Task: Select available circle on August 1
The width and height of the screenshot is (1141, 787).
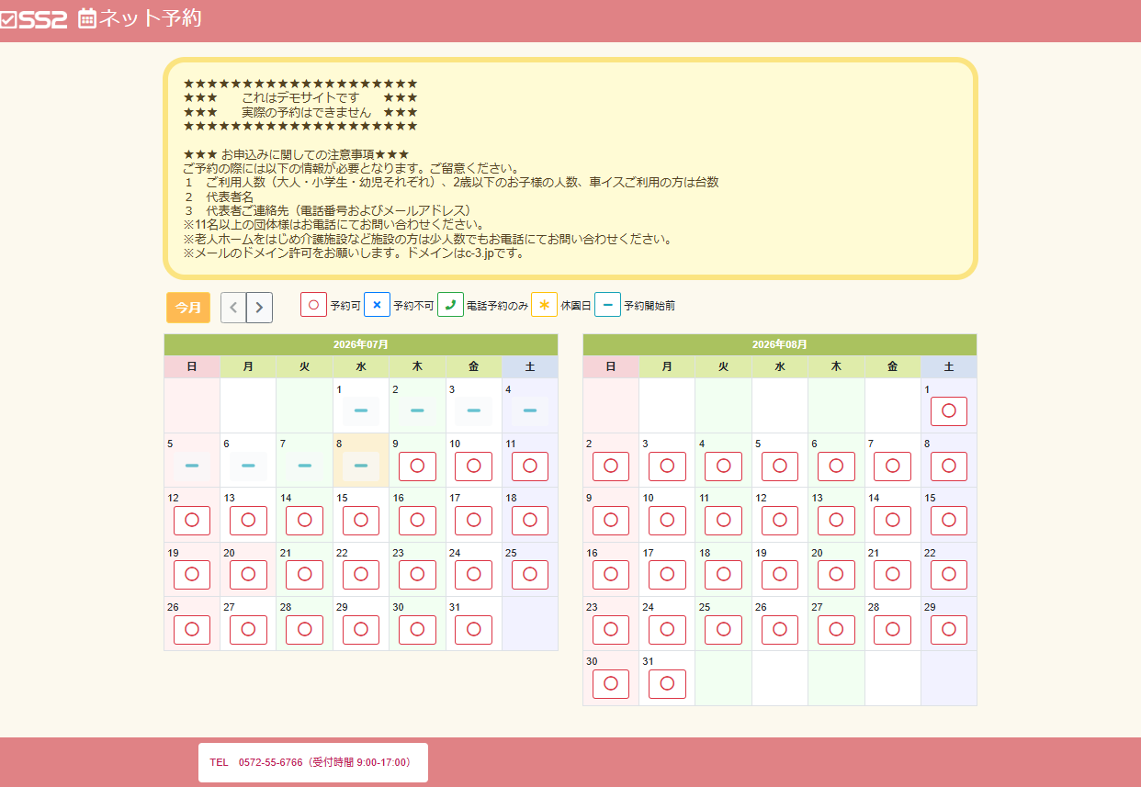Action: point(949,411)
